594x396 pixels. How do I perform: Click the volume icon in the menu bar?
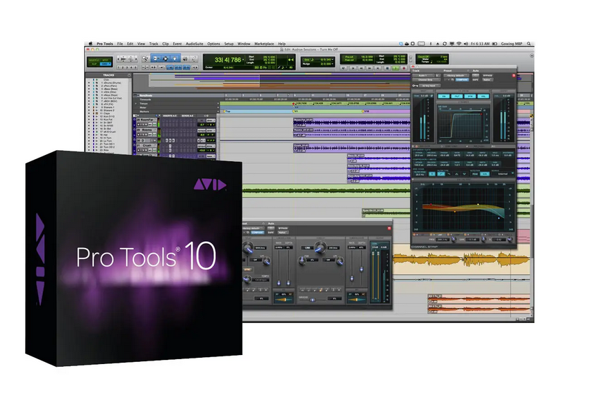tap(465, 44)
